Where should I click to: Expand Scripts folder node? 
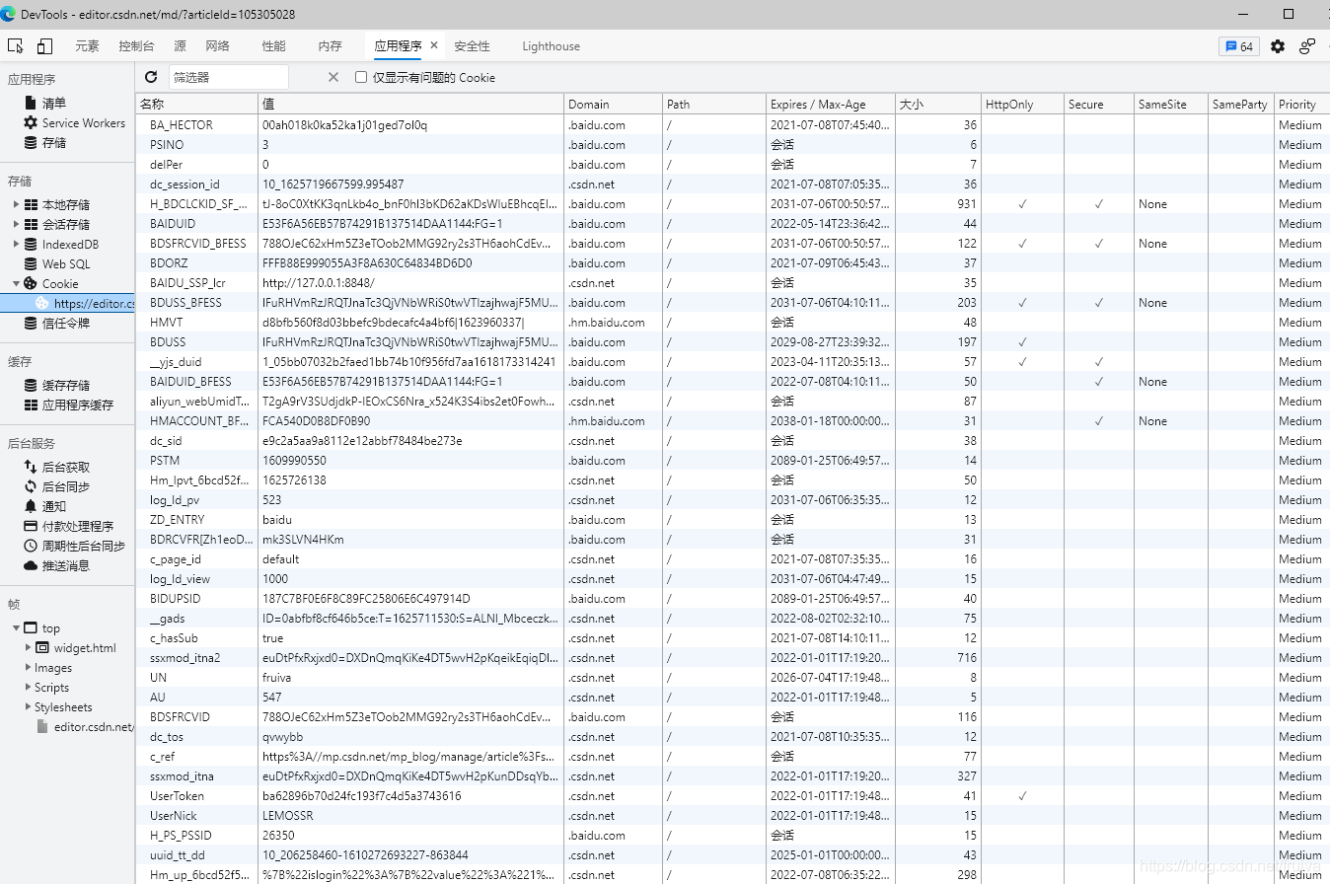pyautogui.click(x=29, y=688)
